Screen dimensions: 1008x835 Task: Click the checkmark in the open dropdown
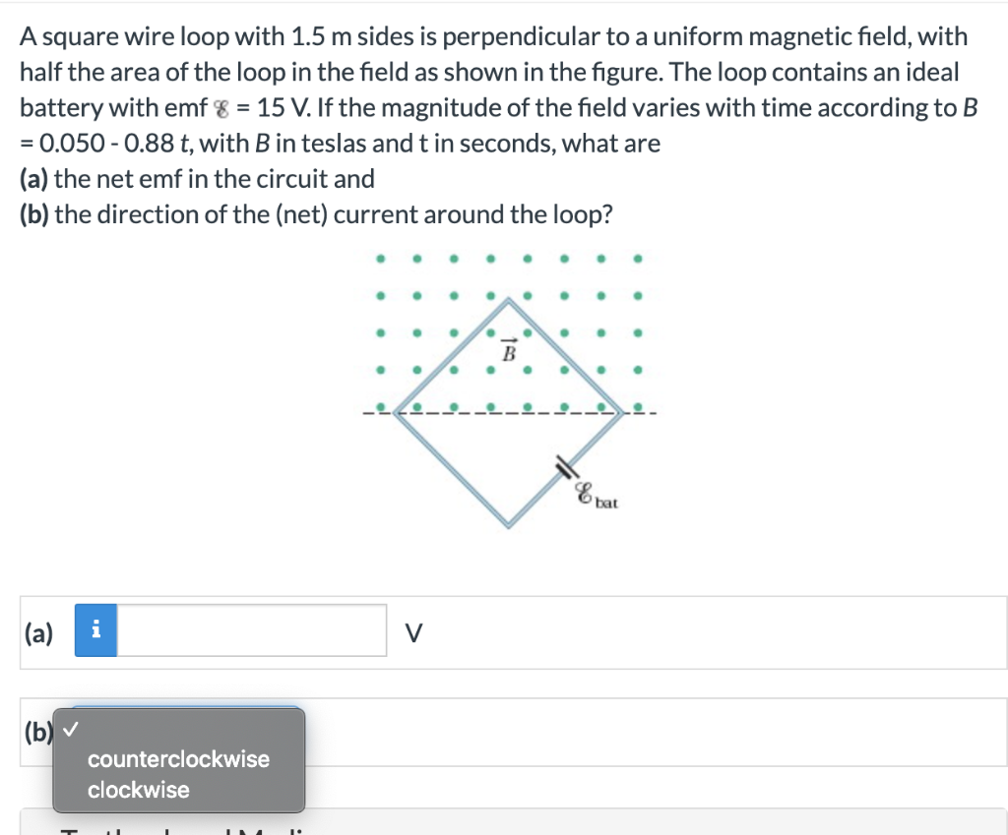[69, 730]
